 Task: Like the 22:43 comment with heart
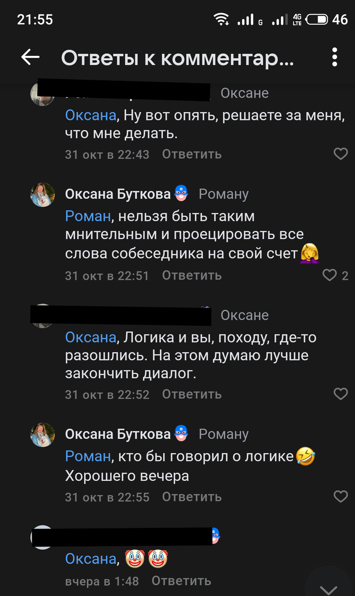pyautogui.click(x=340, y=154)
